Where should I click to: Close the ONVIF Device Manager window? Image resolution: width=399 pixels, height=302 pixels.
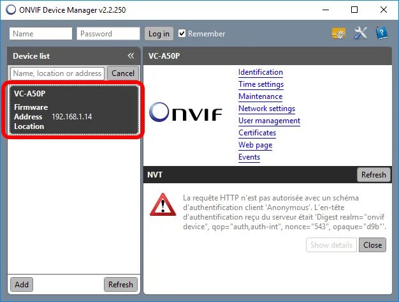pyautogui.click(x=384, y=10)
